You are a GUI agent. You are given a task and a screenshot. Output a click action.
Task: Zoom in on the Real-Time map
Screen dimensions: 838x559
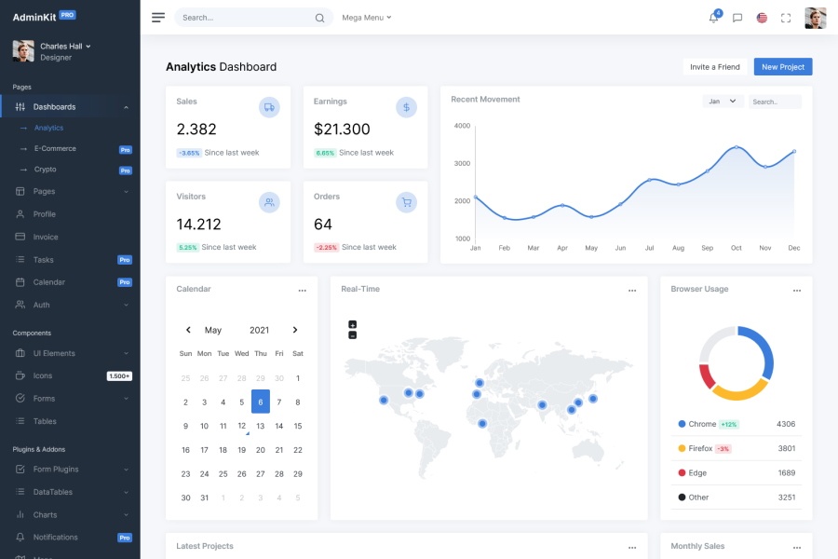[x=350, y=325]
